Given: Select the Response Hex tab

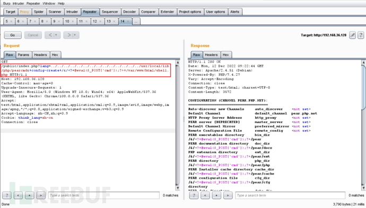Looking at the screenshot, I should (x=225, y=55).
